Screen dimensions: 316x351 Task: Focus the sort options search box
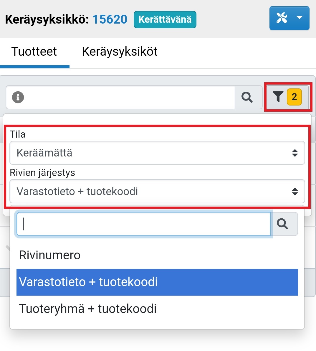coord(143,224)
